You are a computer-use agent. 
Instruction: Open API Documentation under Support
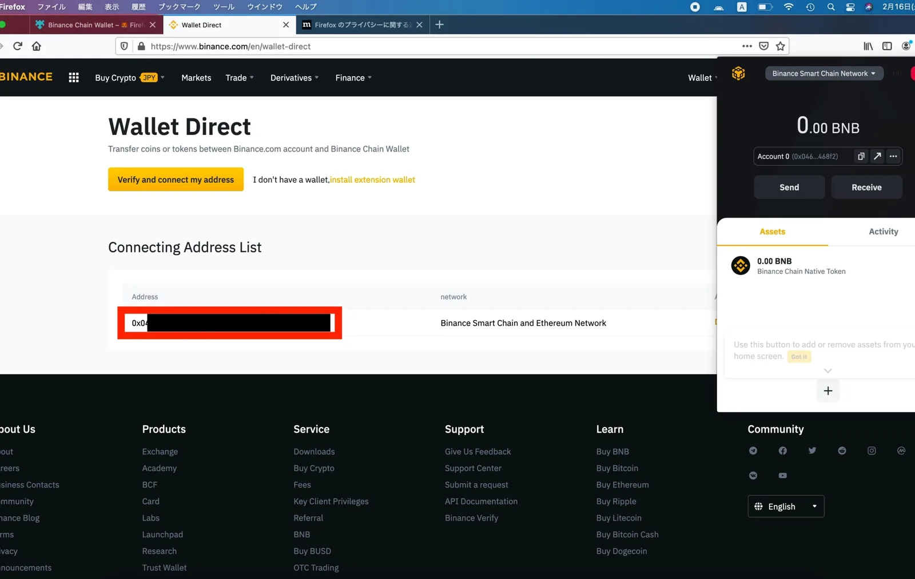pos(481,501)
